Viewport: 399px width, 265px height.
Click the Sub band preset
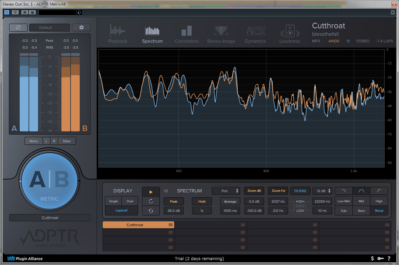[x=344, y=211]
